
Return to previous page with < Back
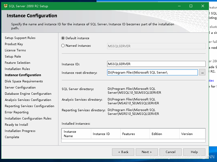[123, 152]
